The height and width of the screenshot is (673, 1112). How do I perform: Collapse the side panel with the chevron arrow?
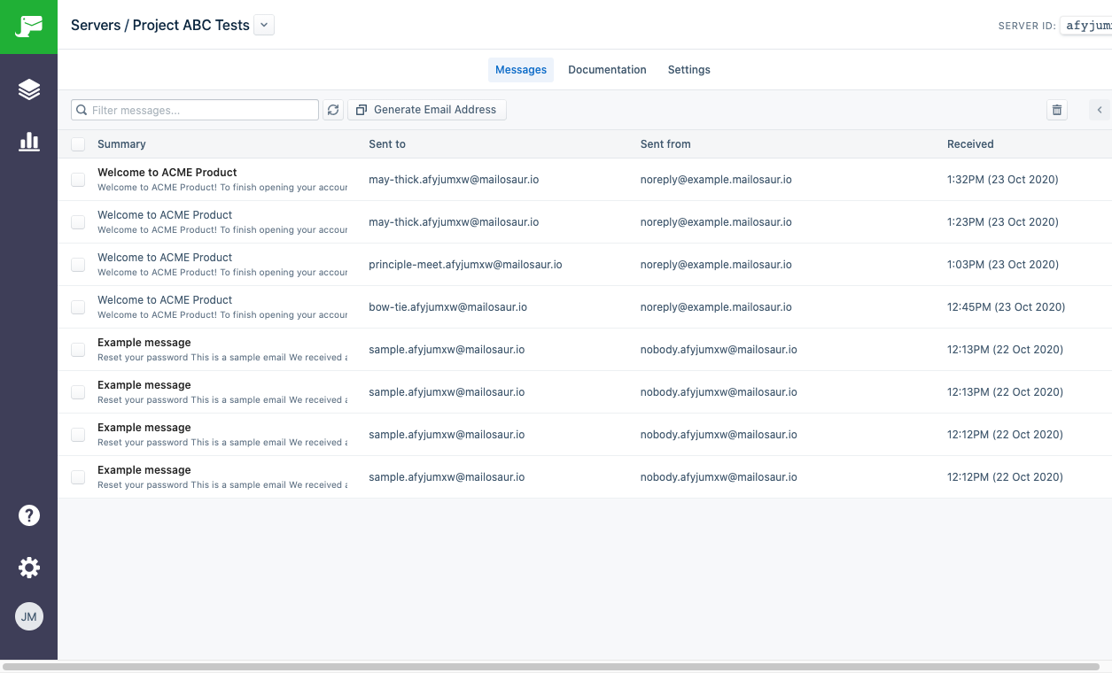pyautogui.click(x=1100, y=110)
